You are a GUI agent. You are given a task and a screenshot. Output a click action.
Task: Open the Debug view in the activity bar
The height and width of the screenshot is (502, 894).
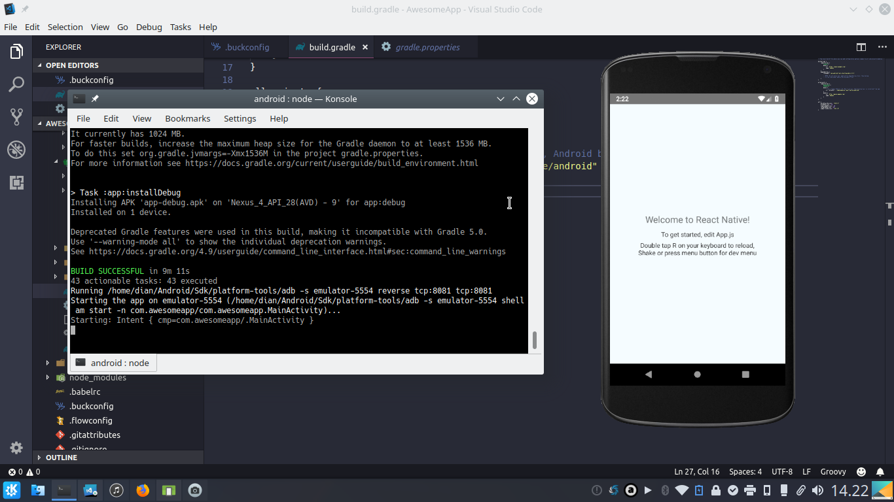point(16,149)
